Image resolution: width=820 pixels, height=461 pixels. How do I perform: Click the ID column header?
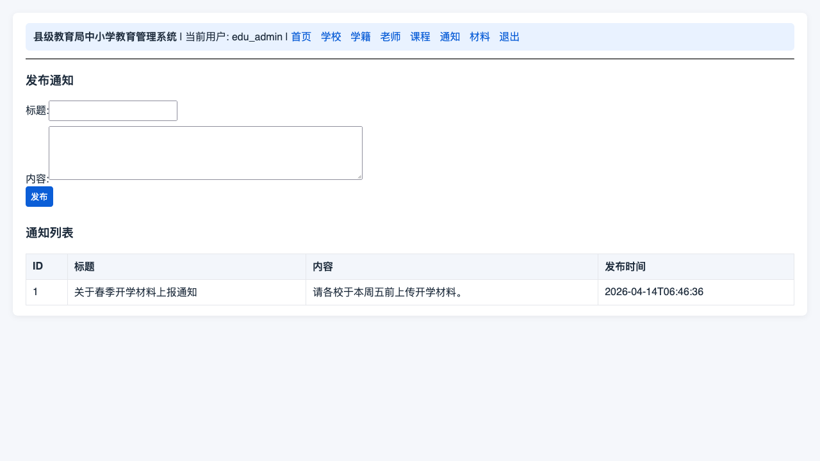[47, 267]
